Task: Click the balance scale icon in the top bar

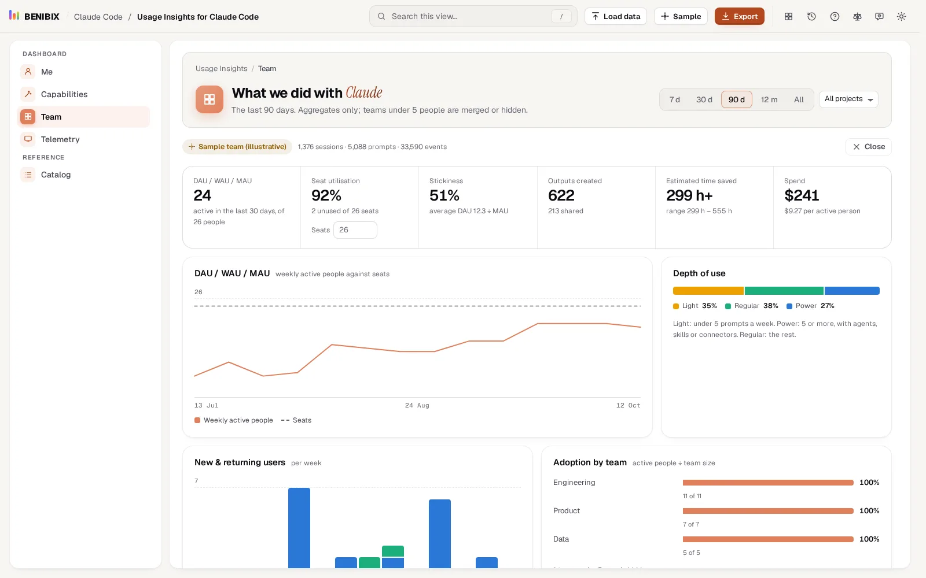Action: coord(857,17)
